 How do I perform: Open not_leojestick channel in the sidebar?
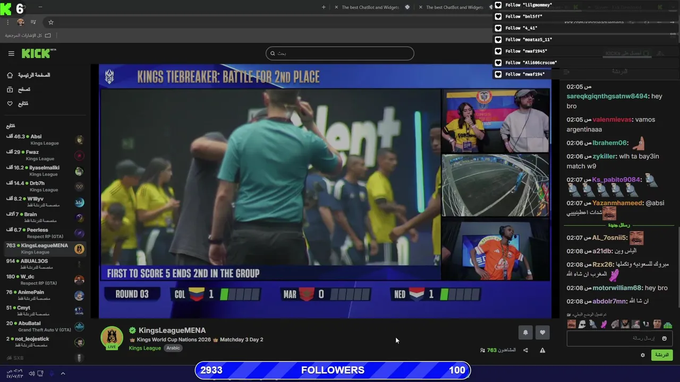coord(45,342)
